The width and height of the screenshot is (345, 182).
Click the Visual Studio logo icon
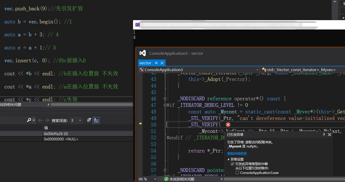(143, 53)
